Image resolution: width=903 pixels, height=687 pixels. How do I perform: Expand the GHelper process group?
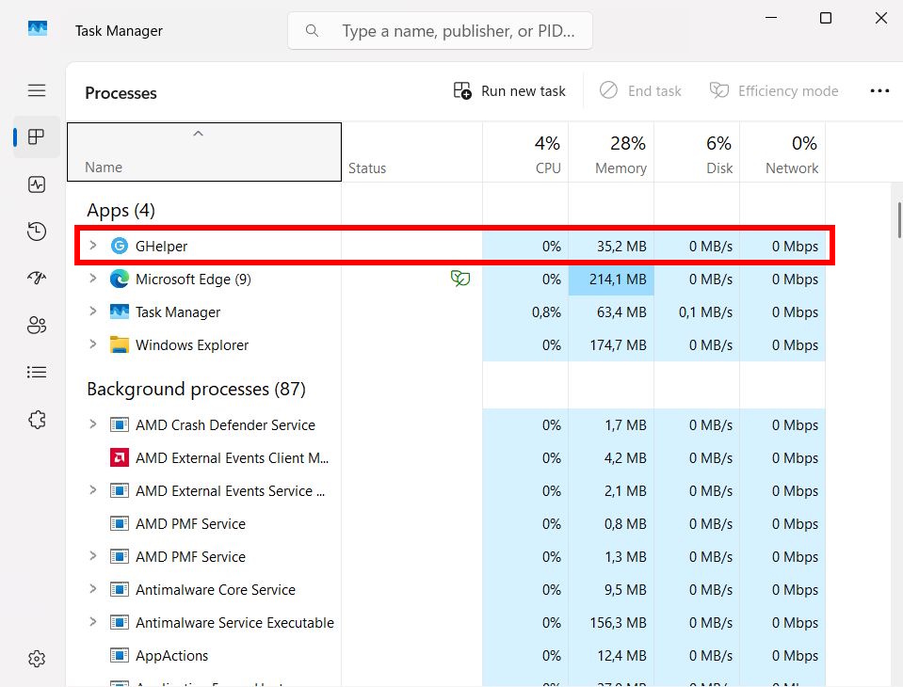(x=92, y=246)
